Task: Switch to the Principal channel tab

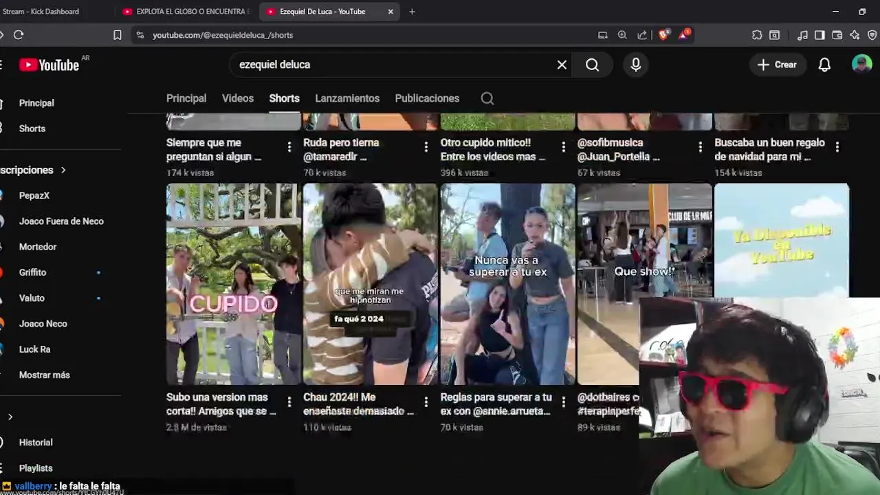Action: coord(186,98)
